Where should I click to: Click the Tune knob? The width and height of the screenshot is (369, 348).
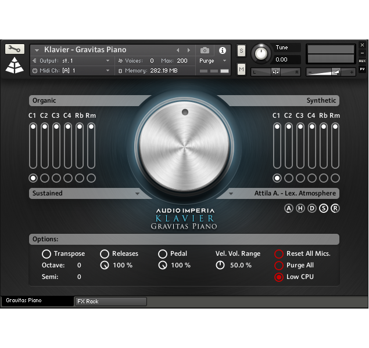click(x=261, y=54)
